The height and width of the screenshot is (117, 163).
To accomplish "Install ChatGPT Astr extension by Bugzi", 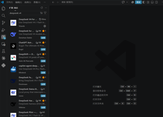I will (43, 50).
